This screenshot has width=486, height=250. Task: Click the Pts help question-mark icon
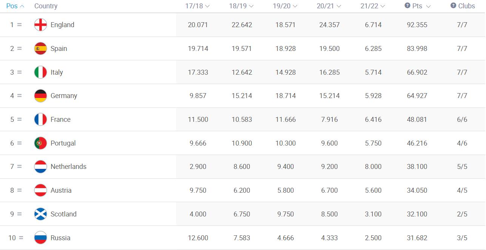tap(407, 6)
